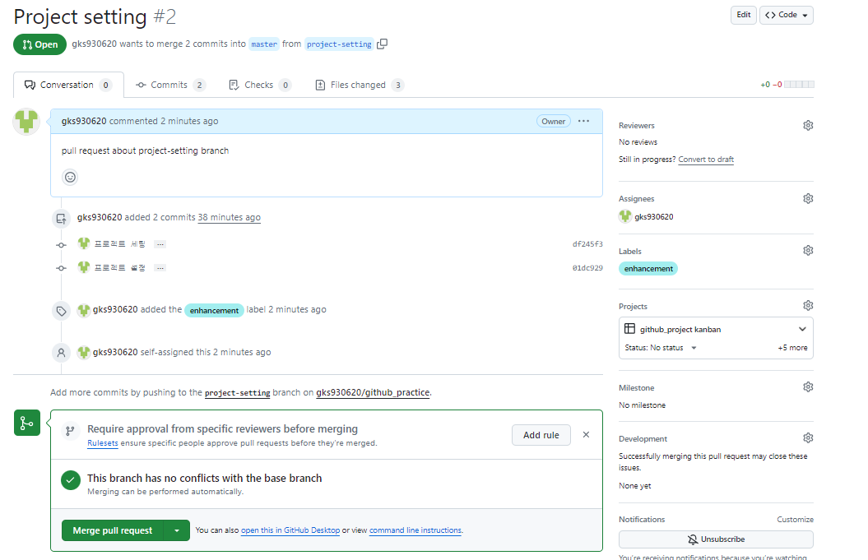Click the Add rule button

coord(541,435)
